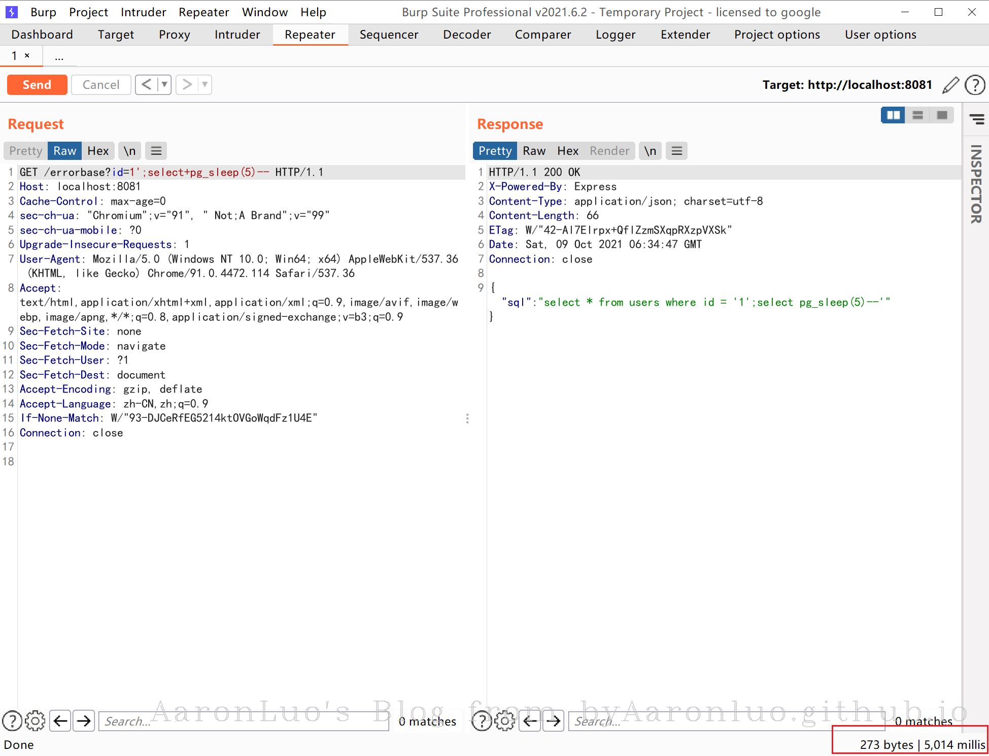Open the request message options menu

pos(156,151)
